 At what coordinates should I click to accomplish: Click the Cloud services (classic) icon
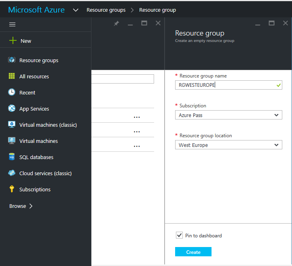pos(12,173)
